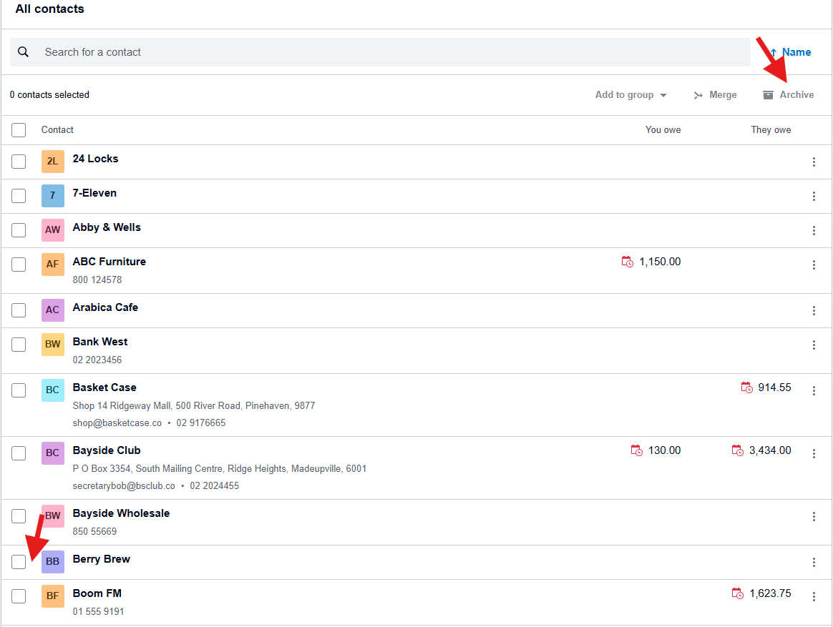Viewport: 833px width, 627px height.
Task: Select the 24 Locks checkbox
Action: tap(19, 162)
